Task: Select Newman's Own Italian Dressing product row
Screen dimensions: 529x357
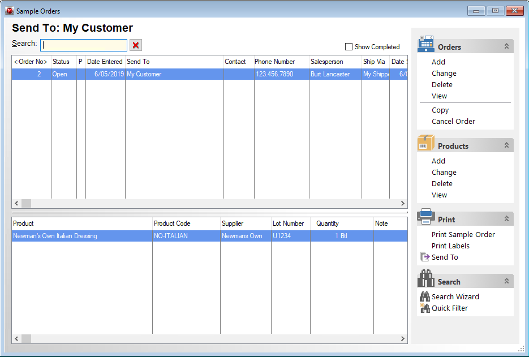Action: [x=209, y=236]
